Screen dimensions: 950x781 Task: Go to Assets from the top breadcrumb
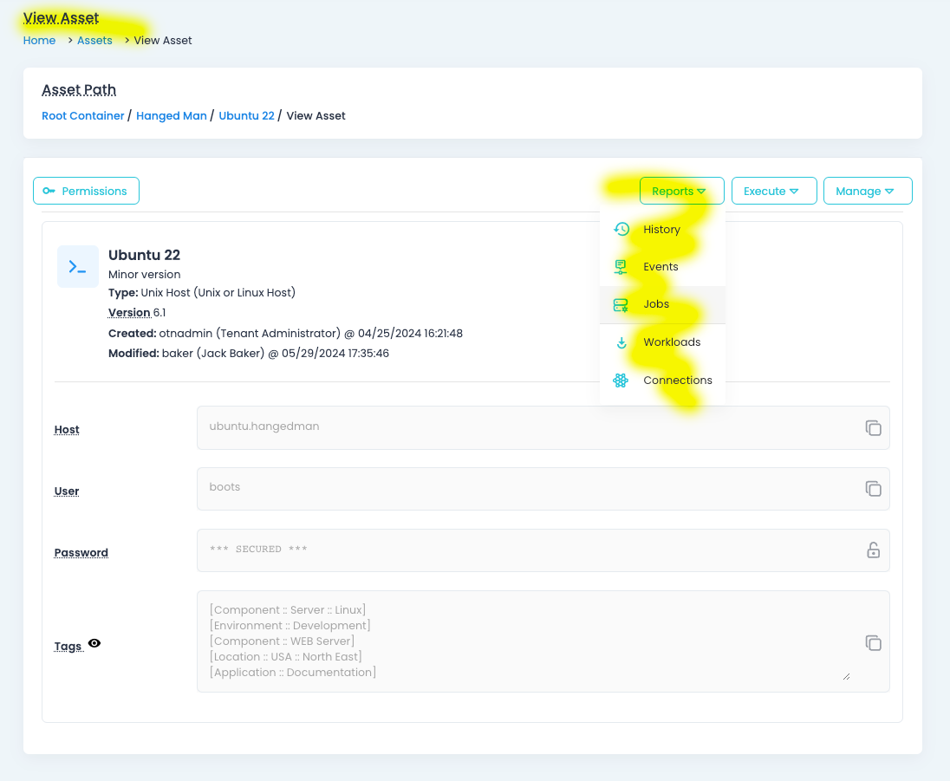pos(94,40)
